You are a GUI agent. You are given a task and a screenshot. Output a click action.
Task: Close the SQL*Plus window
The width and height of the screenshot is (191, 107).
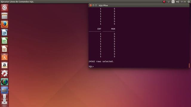91,5
